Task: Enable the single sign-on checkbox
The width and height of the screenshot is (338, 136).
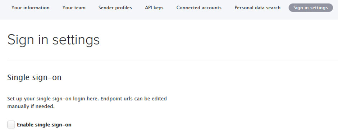Action: click(11, 124)
